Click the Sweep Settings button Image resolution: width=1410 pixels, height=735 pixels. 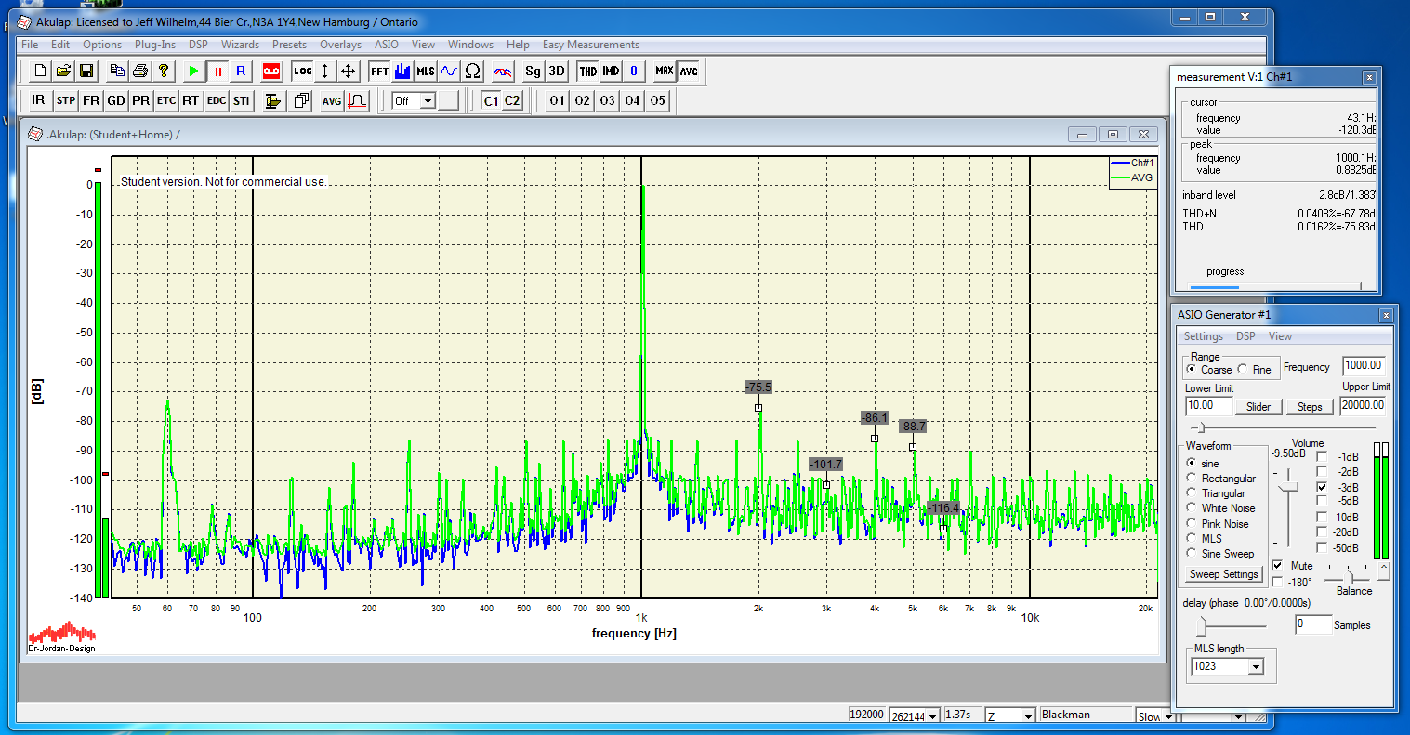click(1224, 574)
